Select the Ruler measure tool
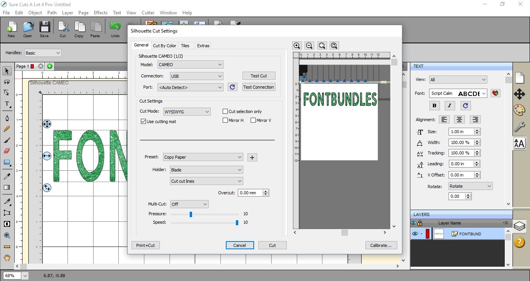 pos(7,246)
